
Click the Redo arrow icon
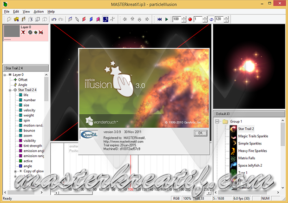(x=60, y=19)
